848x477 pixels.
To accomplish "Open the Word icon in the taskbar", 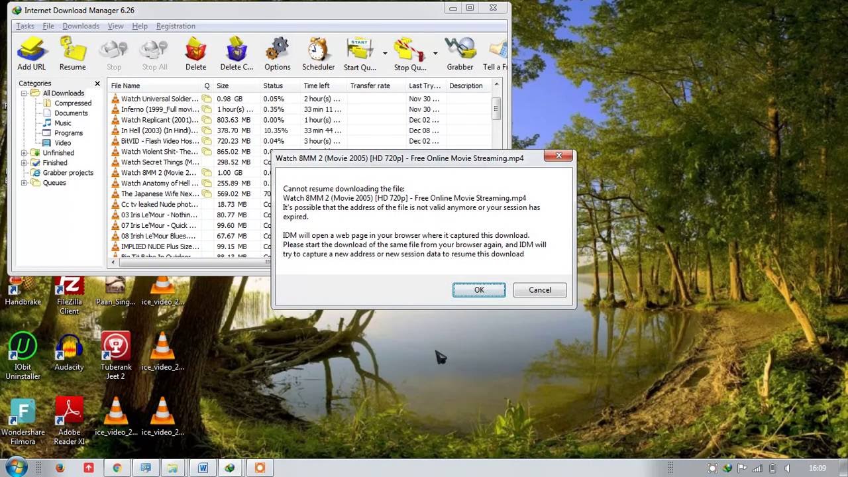I will pyautogui.click(x=203, y=468).
